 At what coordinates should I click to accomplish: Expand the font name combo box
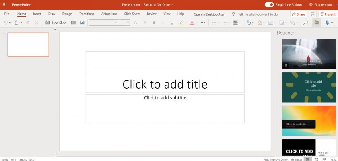103,23
